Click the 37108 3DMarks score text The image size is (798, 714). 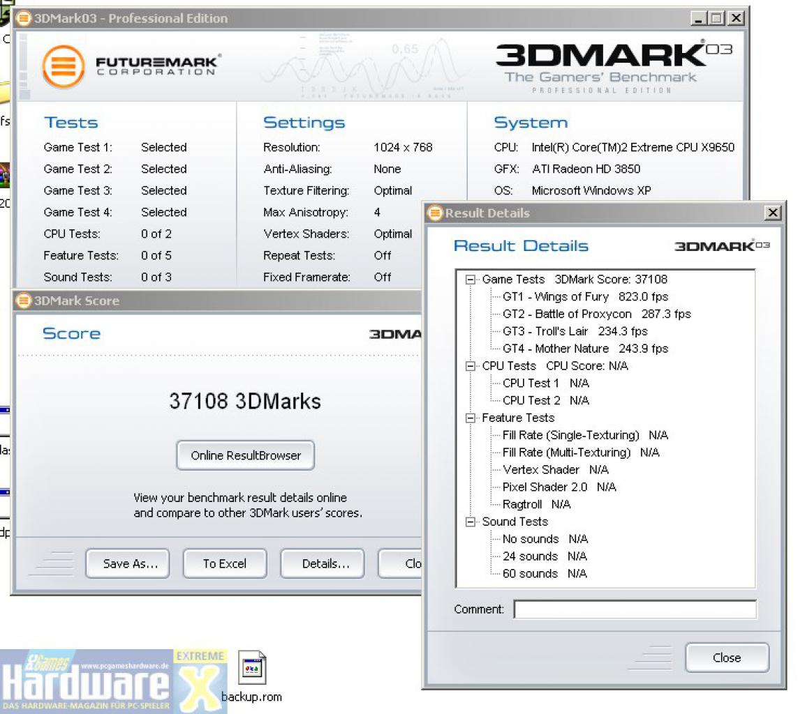245,401
